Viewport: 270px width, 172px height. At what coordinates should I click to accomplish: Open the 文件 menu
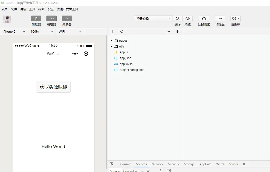click(14, 9)
